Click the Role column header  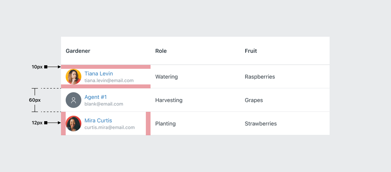tap(161, 51)
